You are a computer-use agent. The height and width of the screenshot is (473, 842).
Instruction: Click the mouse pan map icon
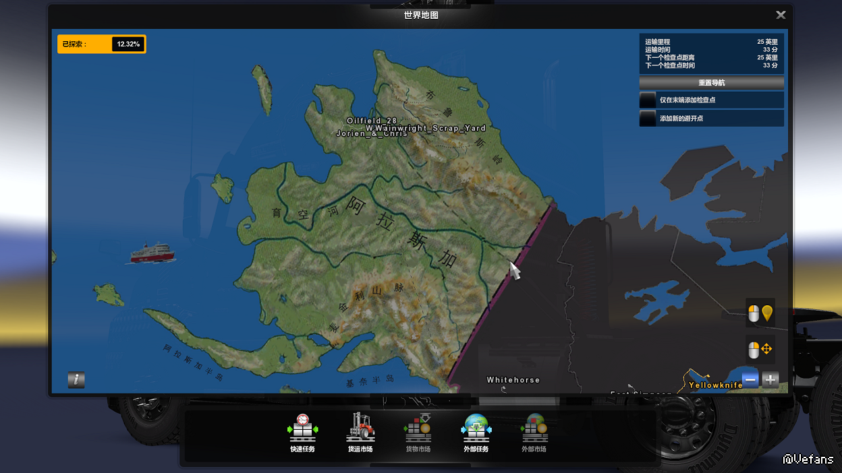[760, 350]
